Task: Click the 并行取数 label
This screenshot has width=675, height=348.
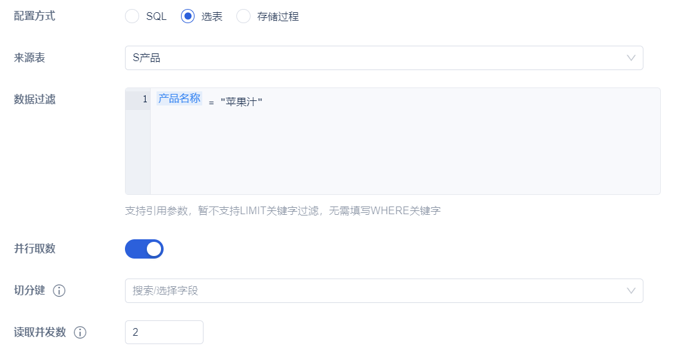Action: point(34,249)
